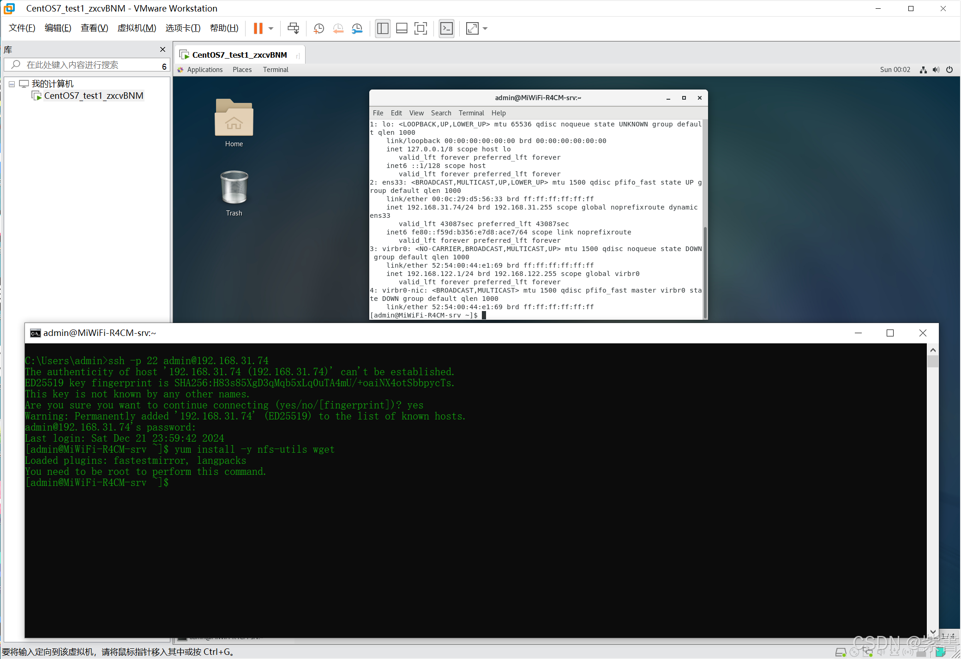Open the snapshot manager wrench icon
Image resolution: width=961 pixels, height=659 pixels.
(357, 29)
